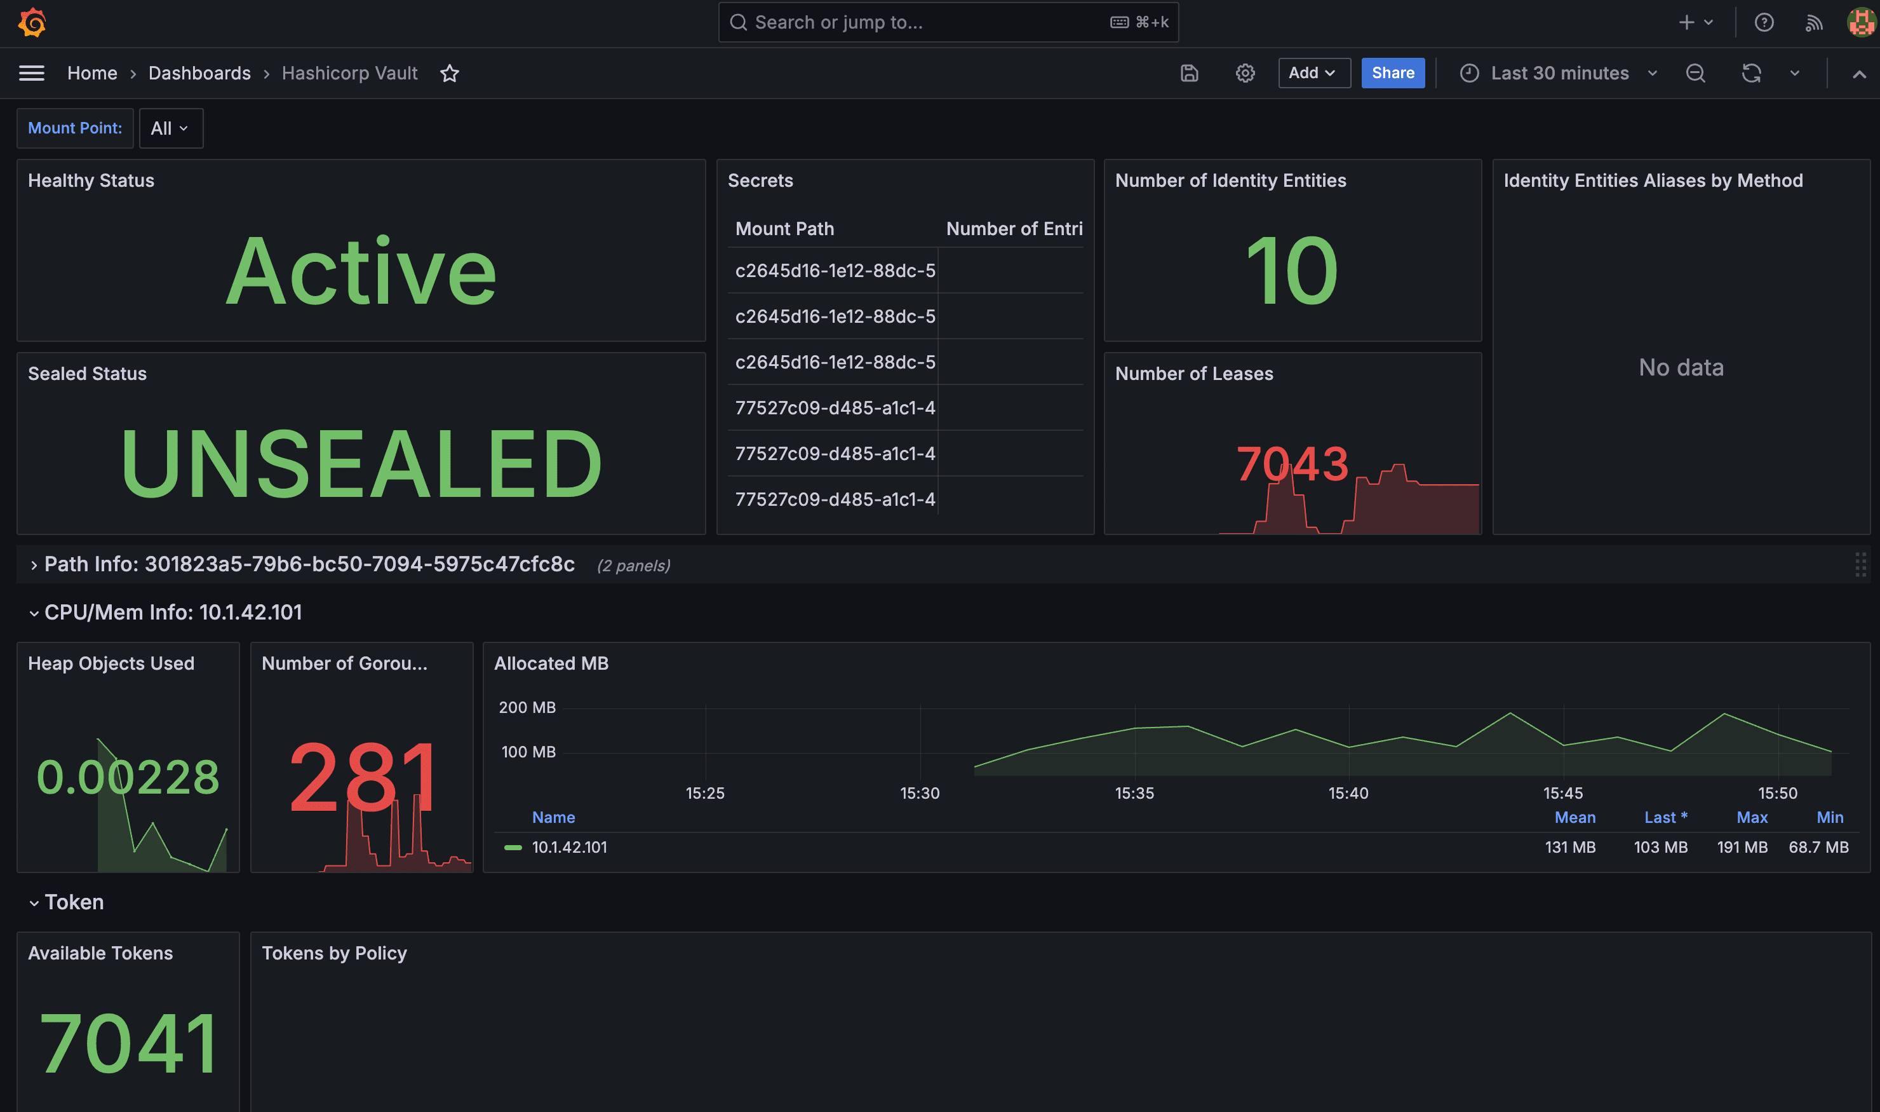Image resolution: width=1880 pixels, height=1112 pixels.
Task: Sort legend by Max column
Action: coord(1752,818)
